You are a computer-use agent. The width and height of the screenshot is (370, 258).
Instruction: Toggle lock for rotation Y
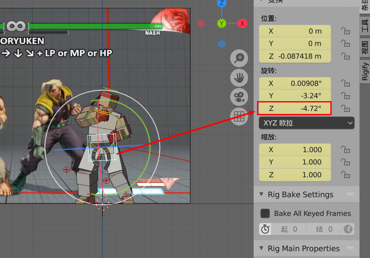(345, 96)
